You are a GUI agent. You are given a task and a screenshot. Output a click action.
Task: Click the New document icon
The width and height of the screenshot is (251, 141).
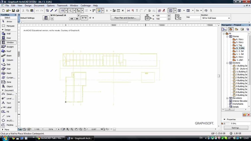tap(3, 11)
